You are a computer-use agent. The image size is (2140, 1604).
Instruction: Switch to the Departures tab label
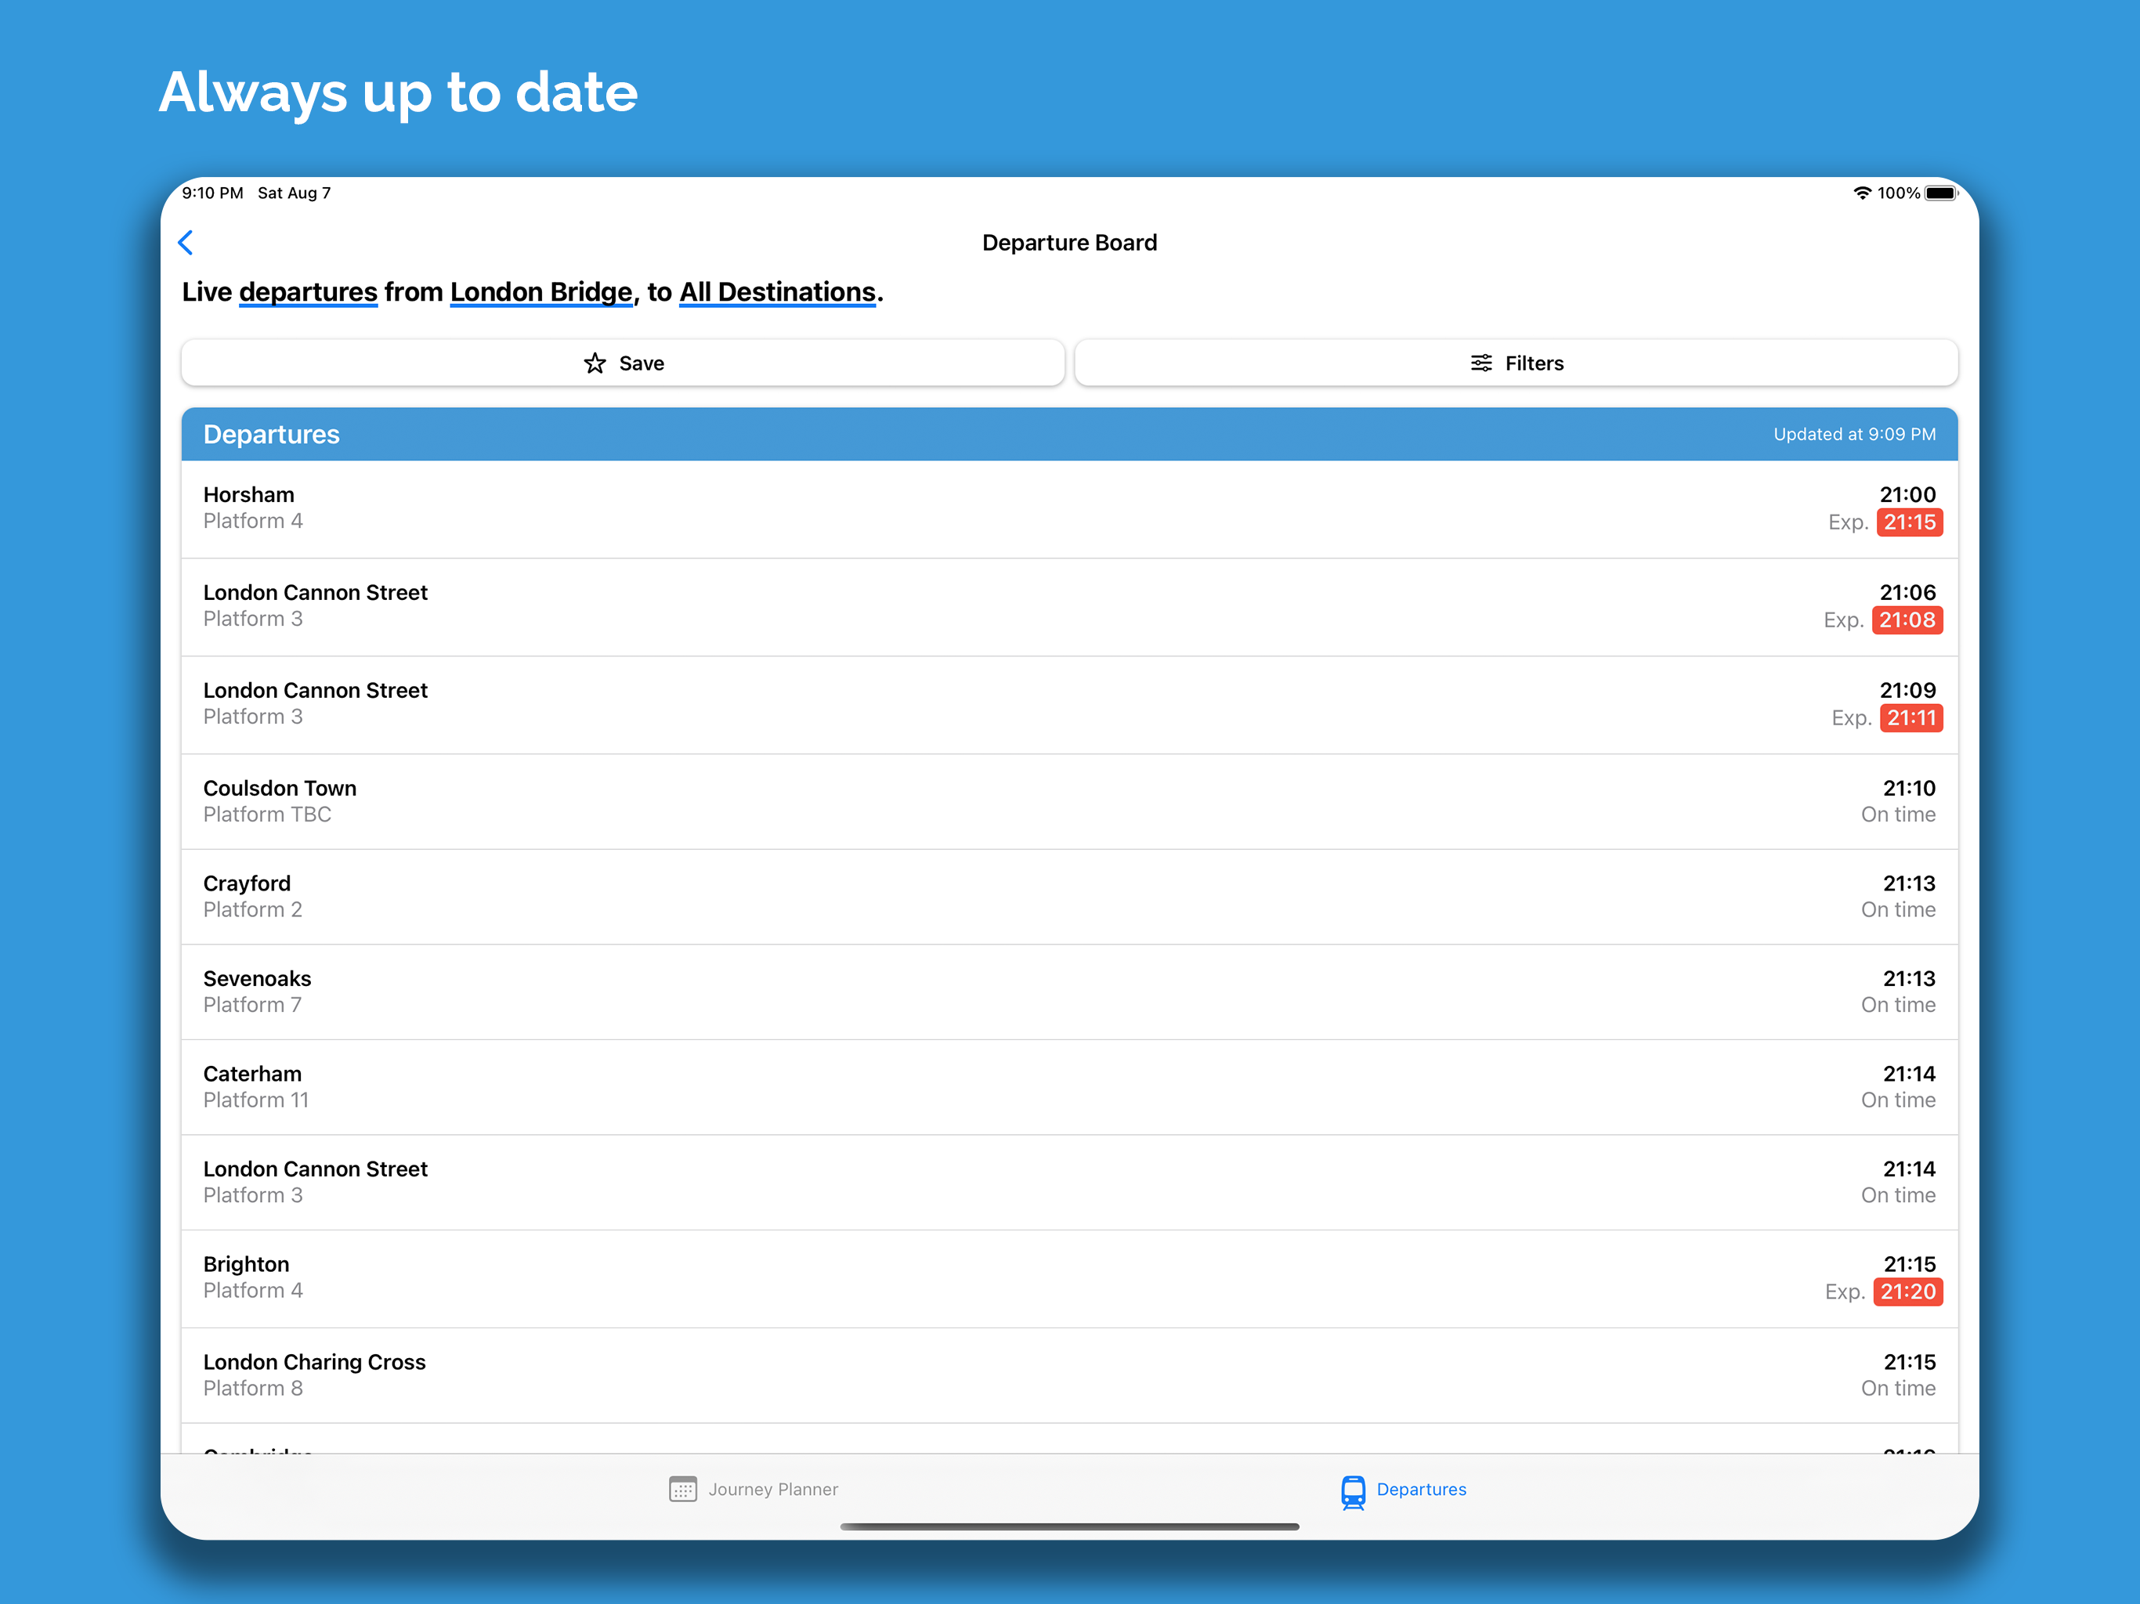(x=1420, y=1489)
